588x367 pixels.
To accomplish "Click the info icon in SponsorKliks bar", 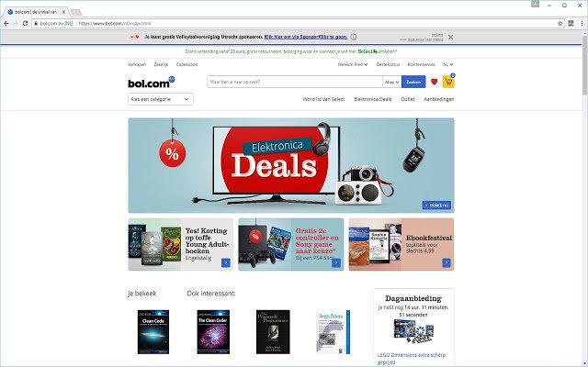I will pyautogui.click(x=353, y=37).
